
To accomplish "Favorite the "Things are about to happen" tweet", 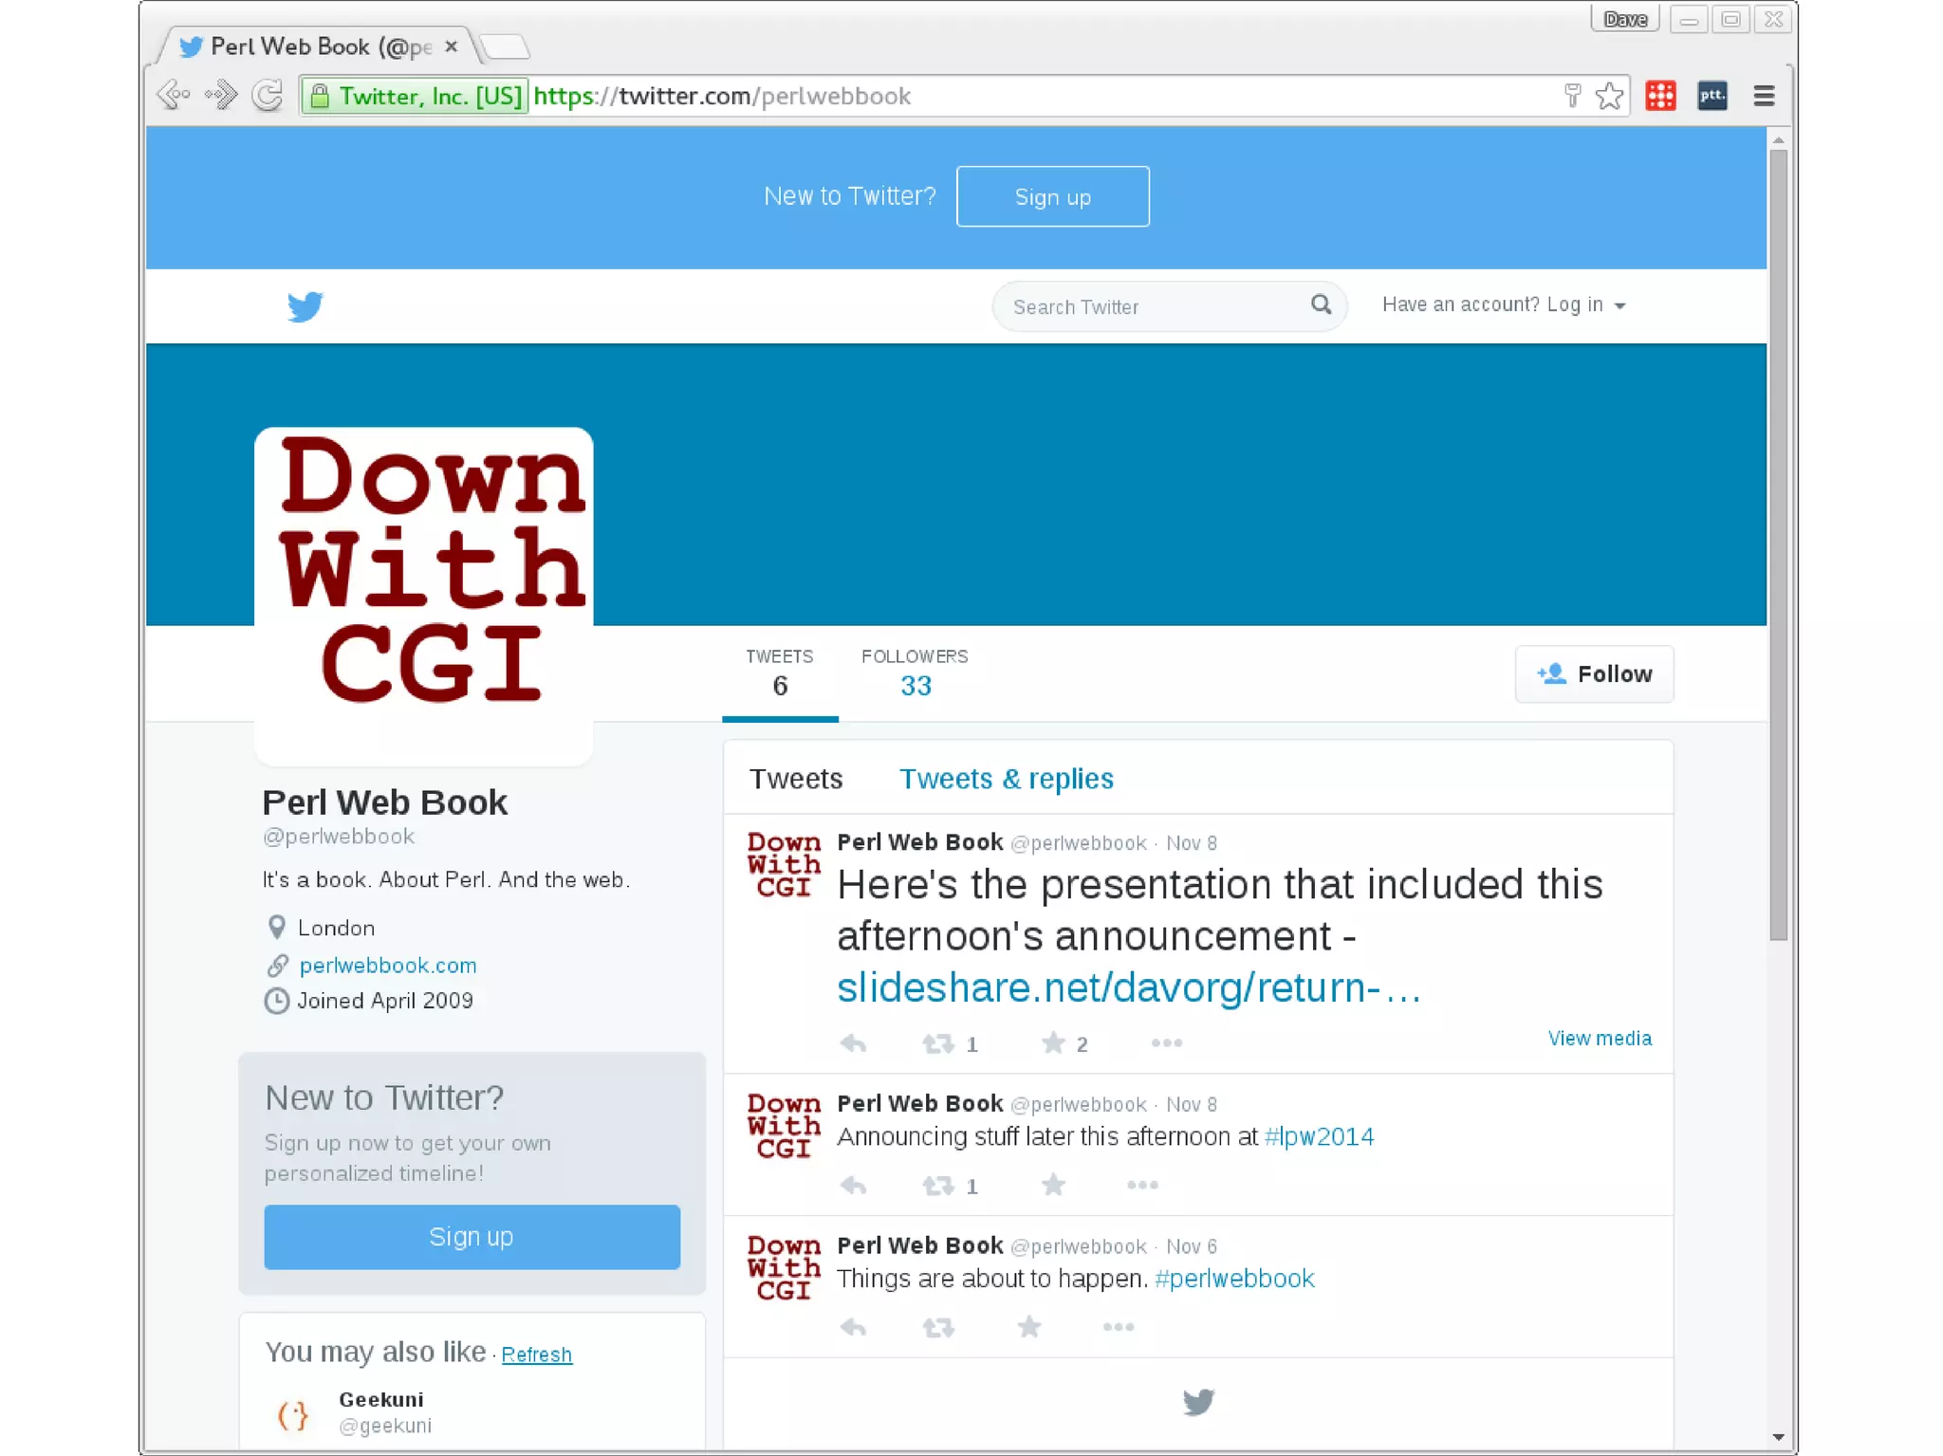I will coord(1028,1326).
